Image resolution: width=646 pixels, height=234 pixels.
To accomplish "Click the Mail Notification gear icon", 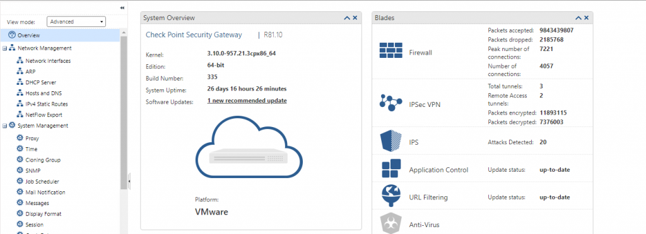I will tap(20, 192).
